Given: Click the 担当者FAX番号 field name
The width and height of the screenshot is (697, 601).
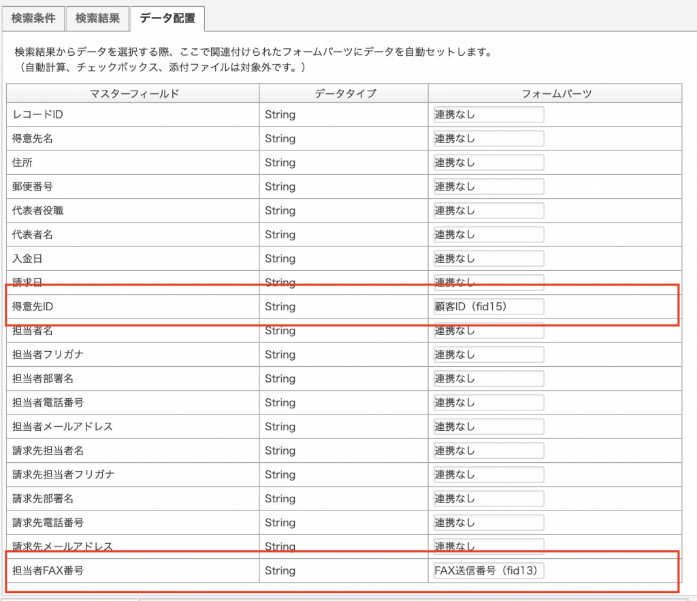Looking at the screenshot, I should [48, 571].
